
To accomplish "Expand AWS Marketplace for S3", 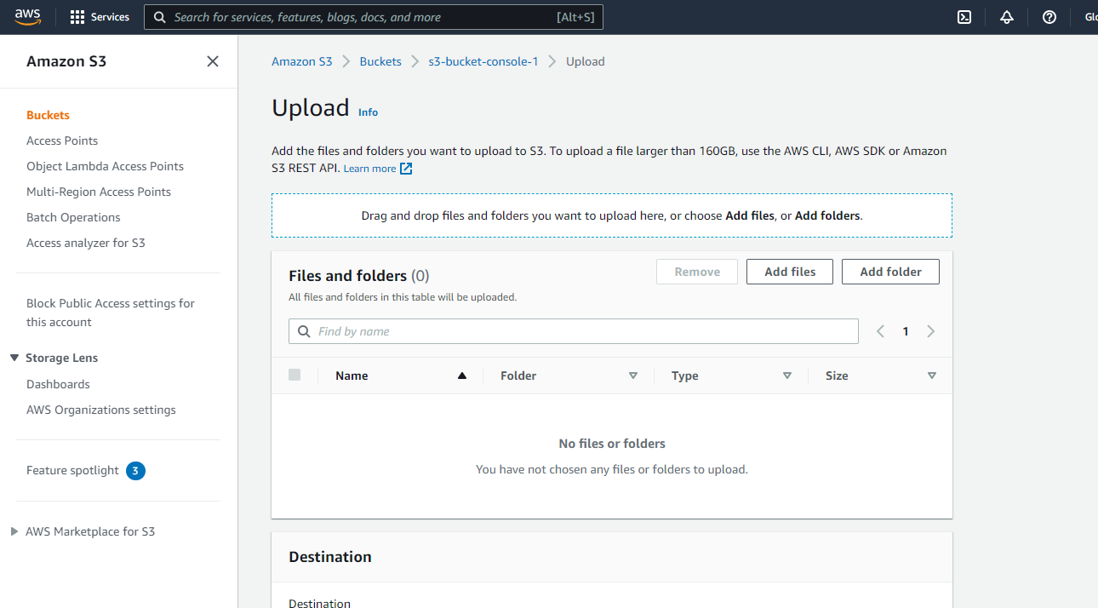I will coord(14,531).
